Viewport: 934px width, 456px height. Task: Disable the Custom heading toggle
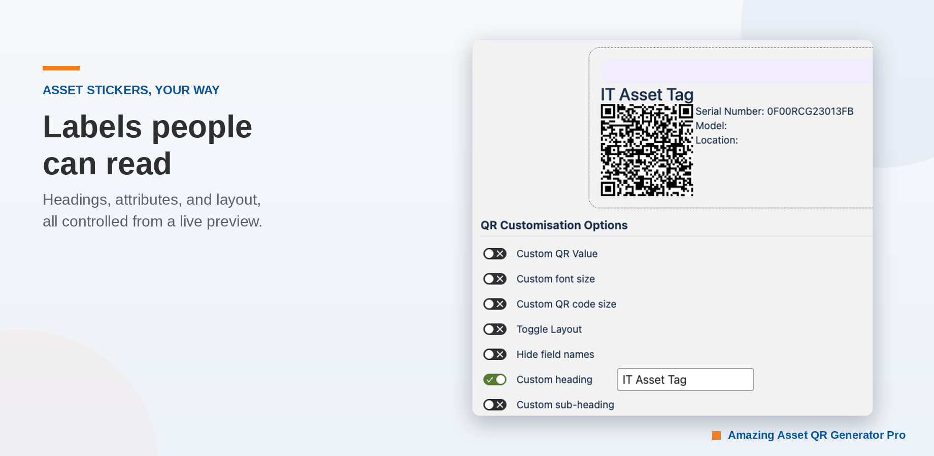point(495,379)
